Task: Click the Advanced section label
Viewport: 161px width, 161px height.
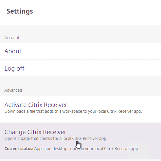Action: [x=13, y=90]
